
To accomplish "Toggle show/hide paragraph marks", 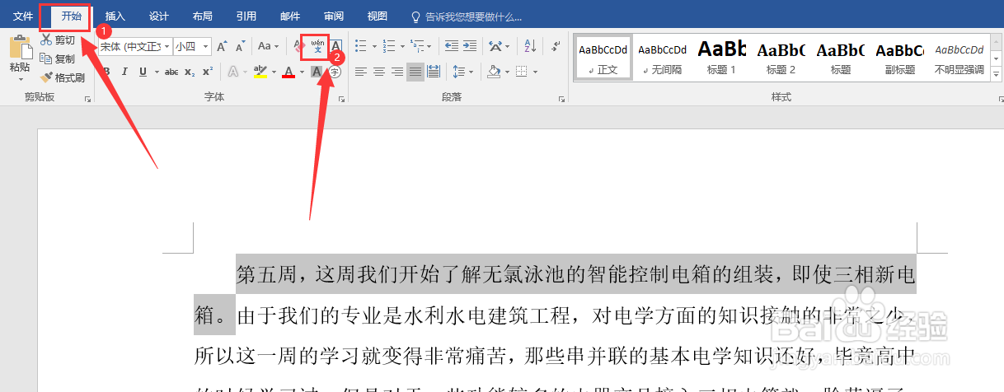I will (556, 46).
